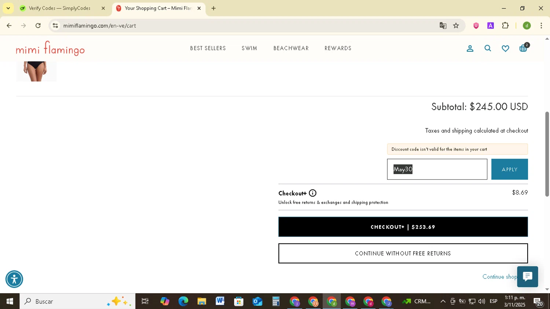Open Word from the taskbar
Viewport: 550px width, 309px height.
coord(220,301)
